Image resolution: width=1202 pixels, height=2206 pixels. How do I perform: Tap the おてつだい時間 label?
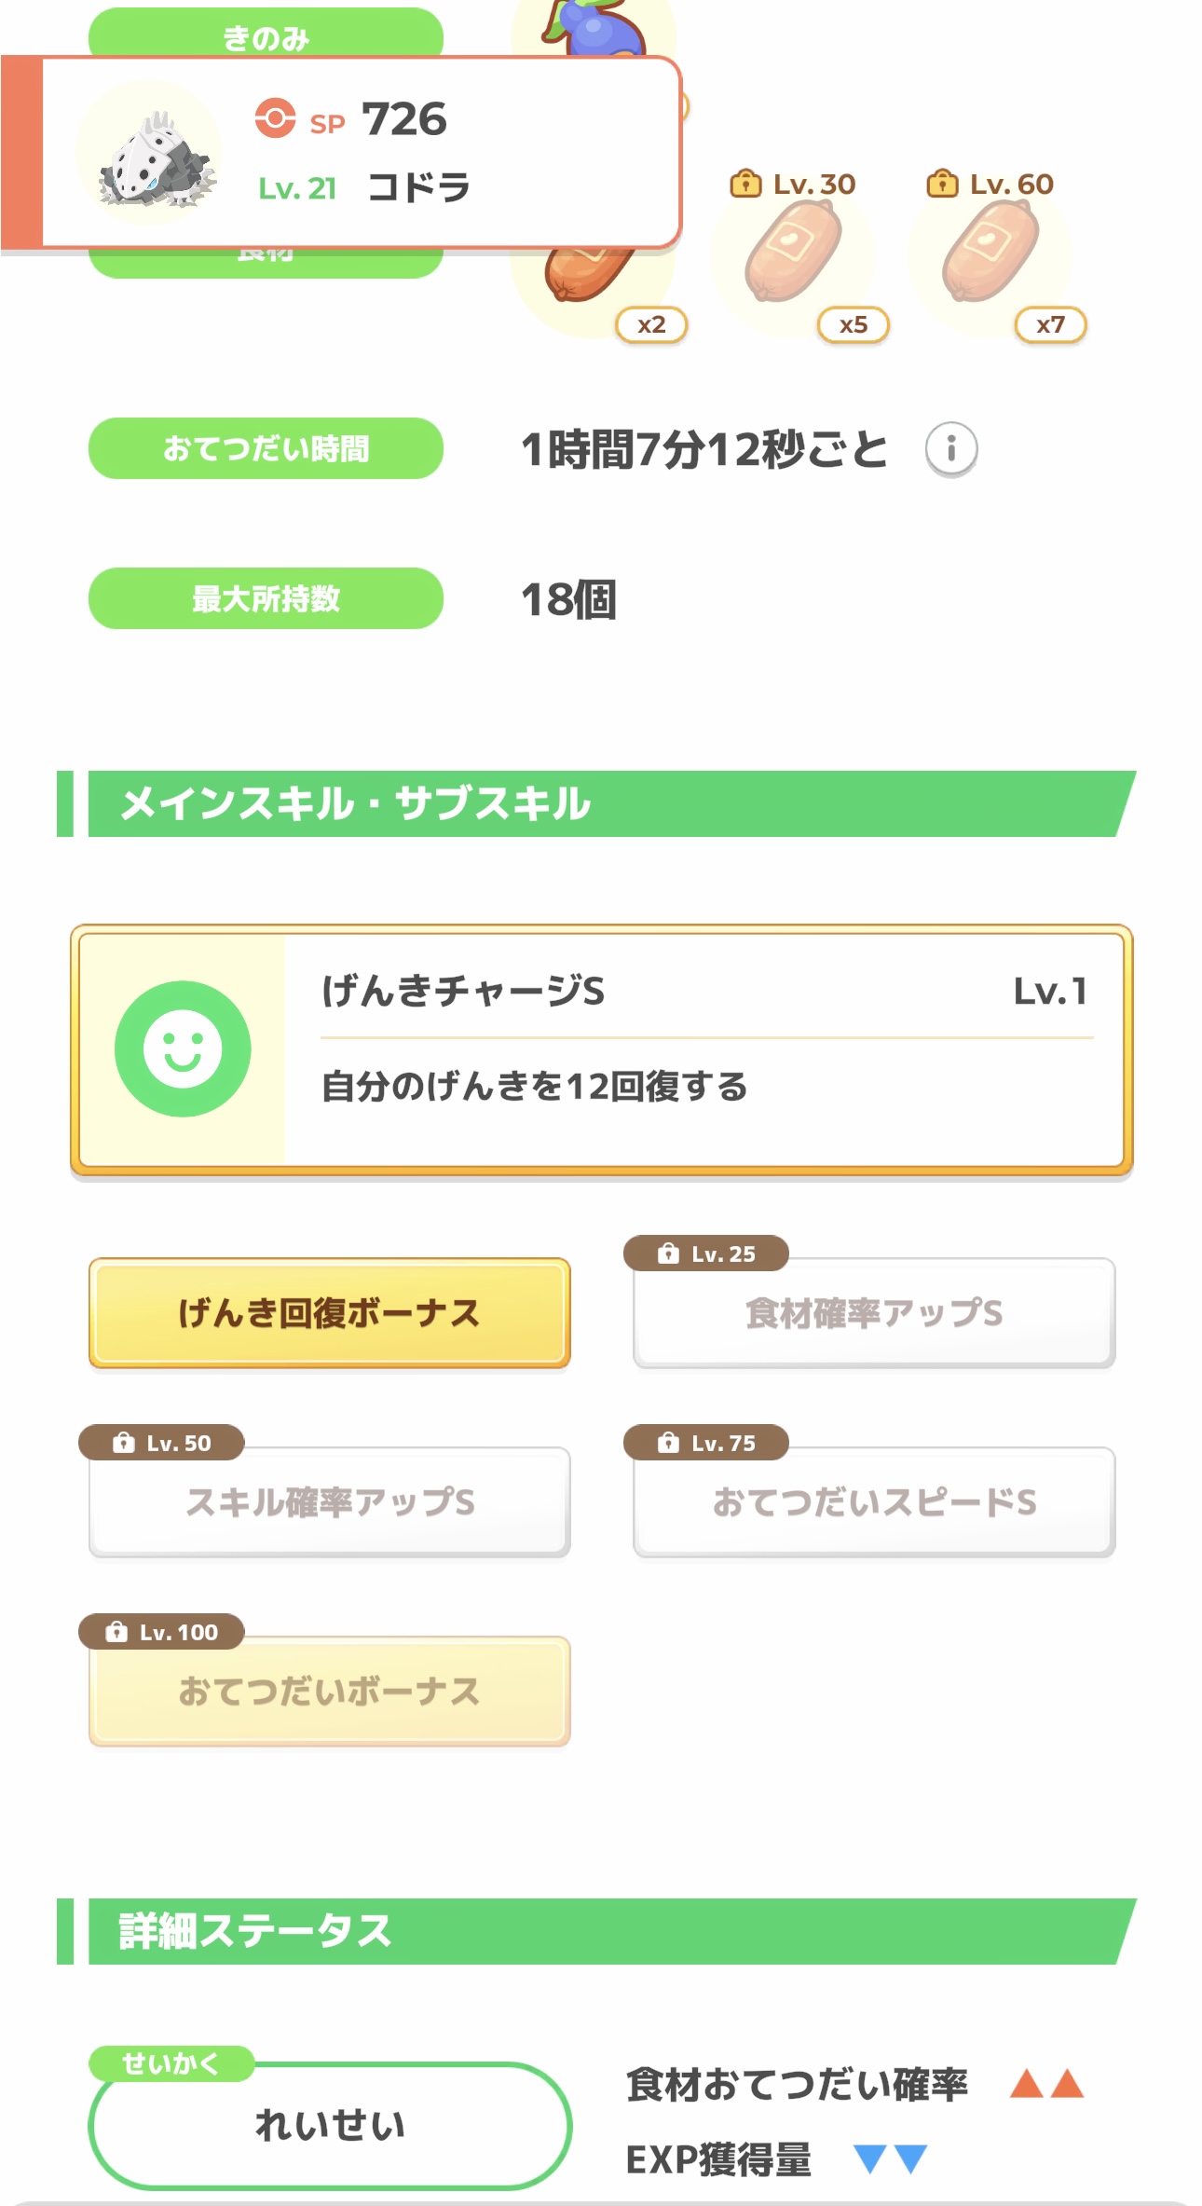click(266, 448)
